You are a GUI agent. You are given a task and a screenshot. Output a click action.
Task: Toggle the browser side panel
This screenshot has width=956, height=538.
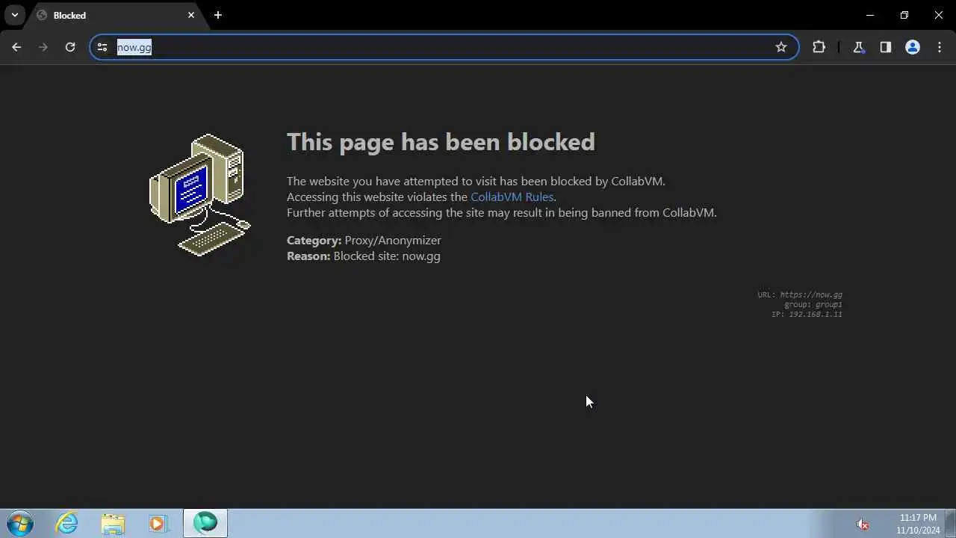tap(886, 47)
